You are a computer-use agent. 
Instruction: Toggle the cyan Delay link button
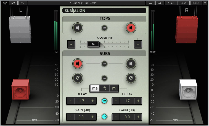point(104,101)
